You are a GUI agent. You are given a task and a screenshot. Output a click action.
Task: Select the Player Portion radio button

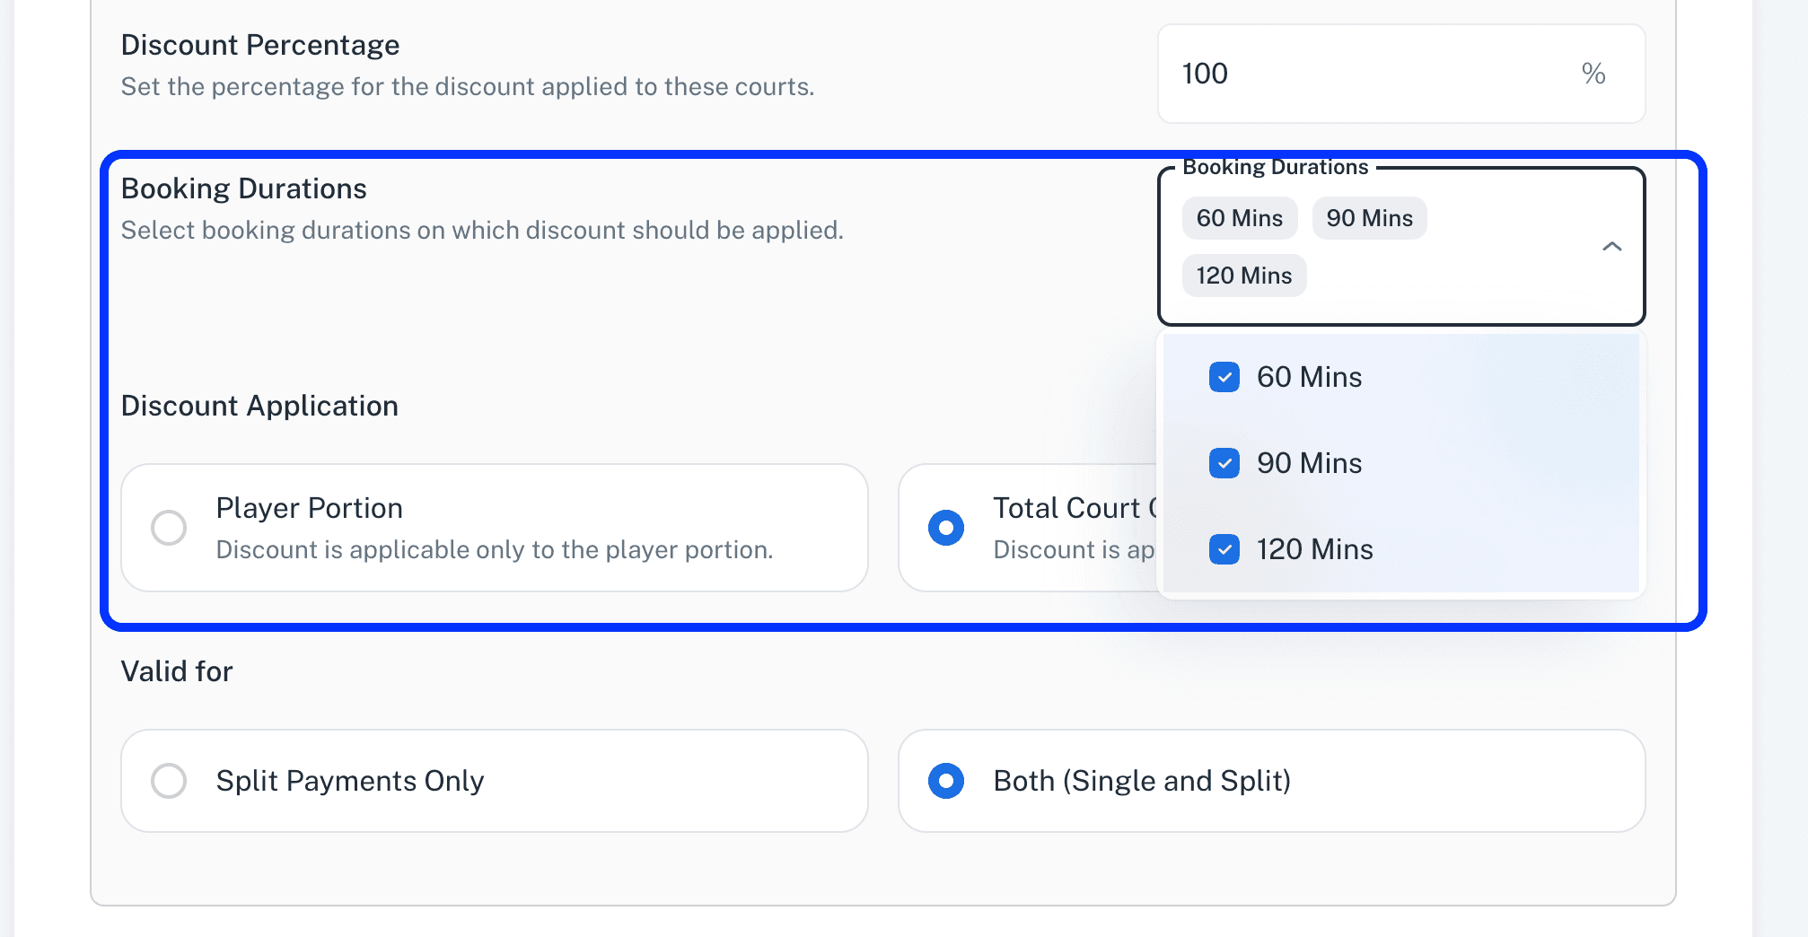click(x=169, y=528)
